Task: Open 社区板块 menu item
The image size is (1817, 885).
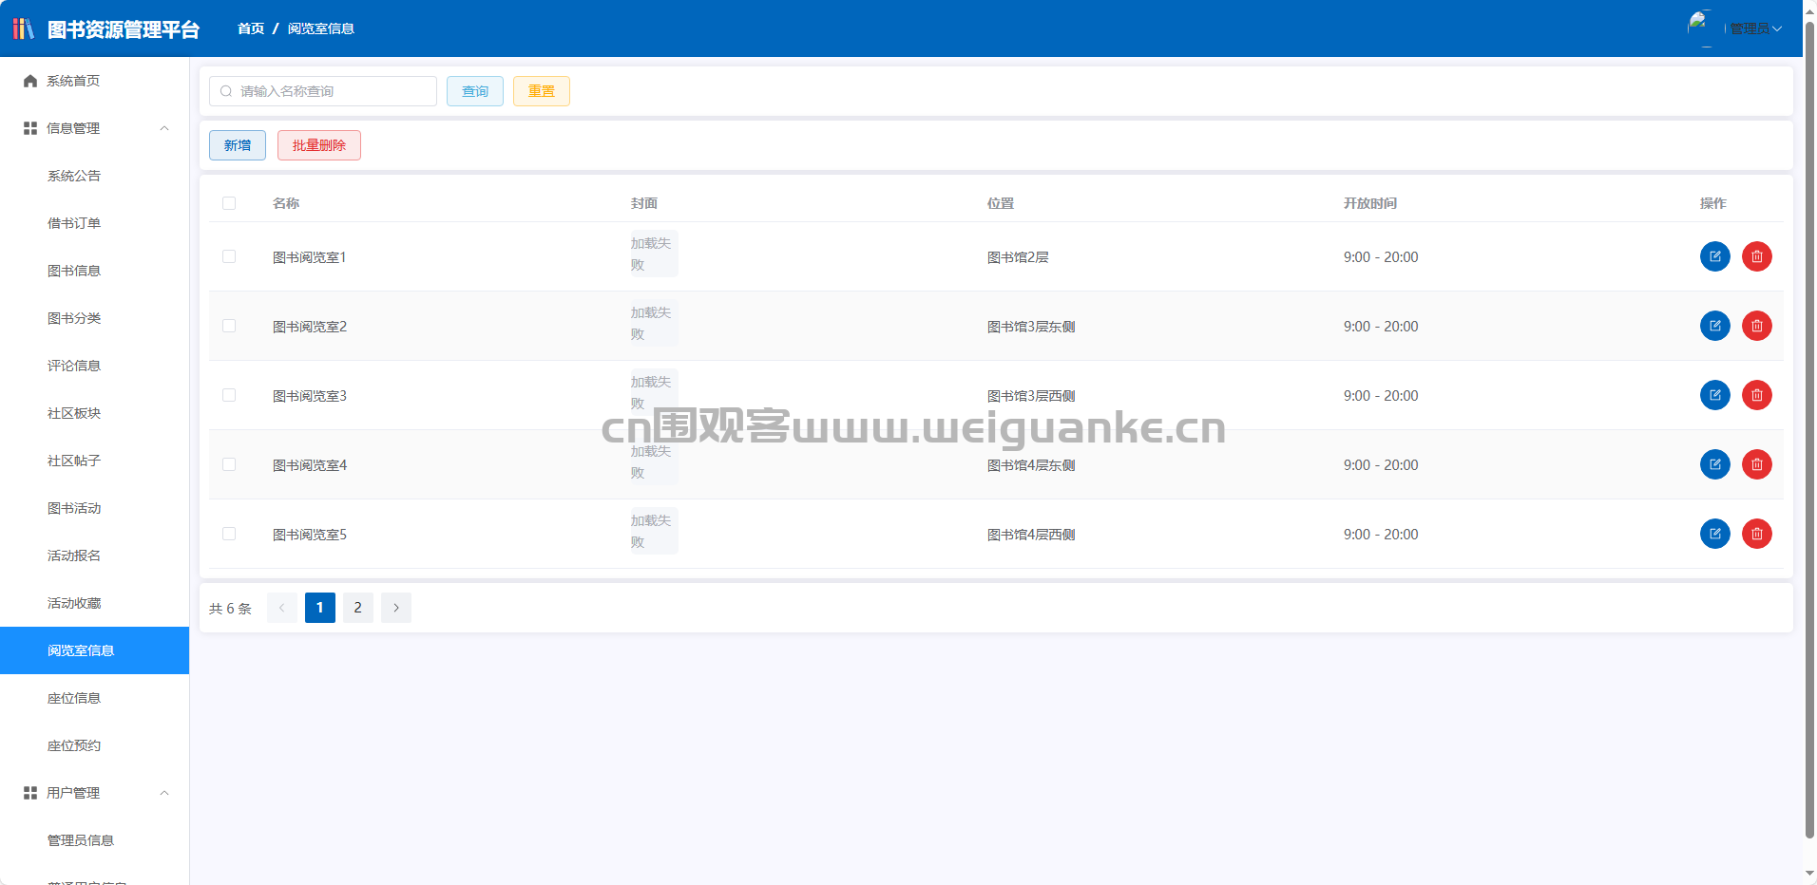Action: pyautogui.click(x=95, y=413)
